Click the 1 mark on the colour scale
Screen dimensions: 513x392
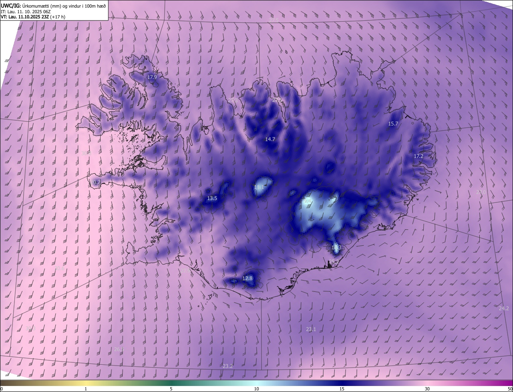pos(86,389)
